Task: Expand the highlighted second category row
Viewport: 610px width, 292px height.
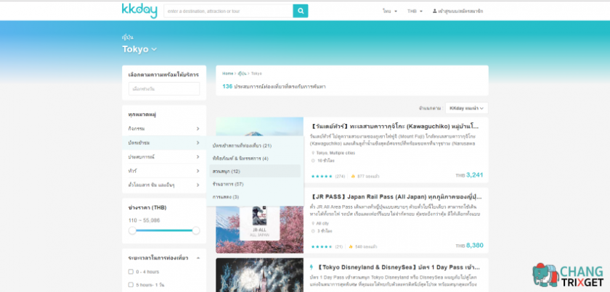Action: (164, 143)
